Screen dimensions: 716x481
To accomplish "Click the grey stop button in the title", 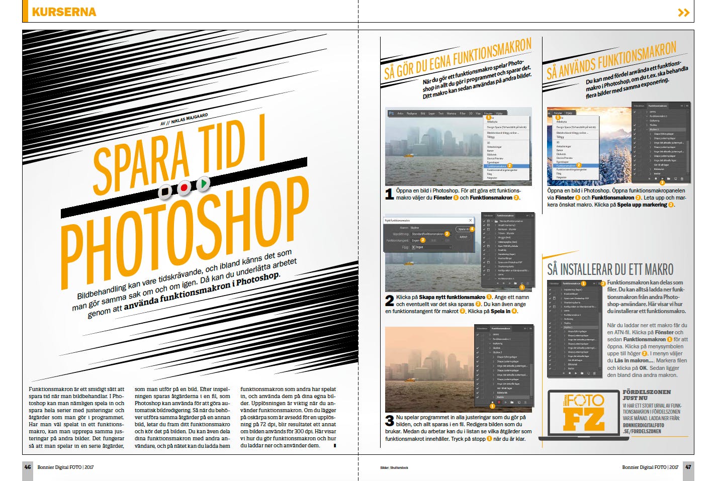I will pyautogui.click(x=165, y=191).
